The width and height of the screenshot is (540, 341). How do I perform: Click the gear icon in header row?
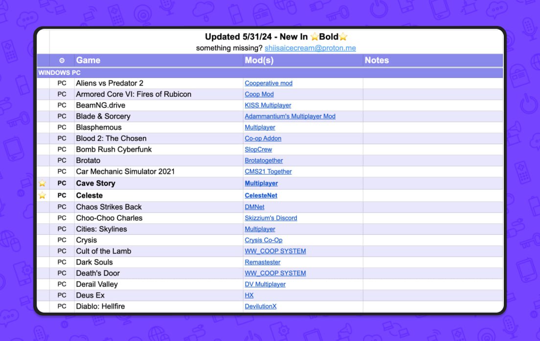tap(62, 61)
